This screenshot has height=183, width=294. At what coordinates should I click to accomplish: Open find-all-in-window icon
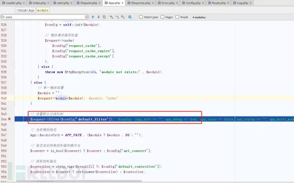[x=104, y=17]
